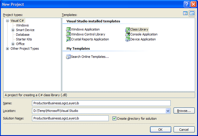Select Smart Device project type
The height and width of the screenshot is (136, 198).
click(x=25, y=30)
